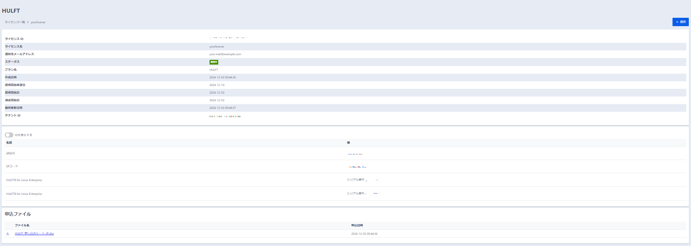The width and height of the screenshot is (691, 246).
Task: Open the HULFT 申し込みシート JP.xlsx link
Action: (34, 234)
